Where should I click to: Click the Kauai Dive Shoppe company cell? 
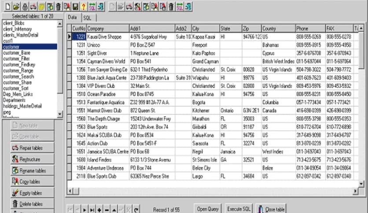[x=108, y=37]
